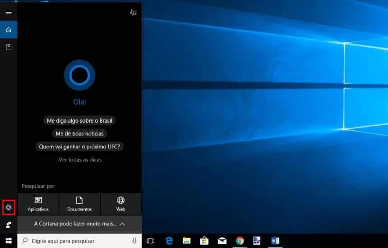The width and height of the screenshot is (388, 248).
Task: Open File Explorer from taskbar
Action: [187, 241]
